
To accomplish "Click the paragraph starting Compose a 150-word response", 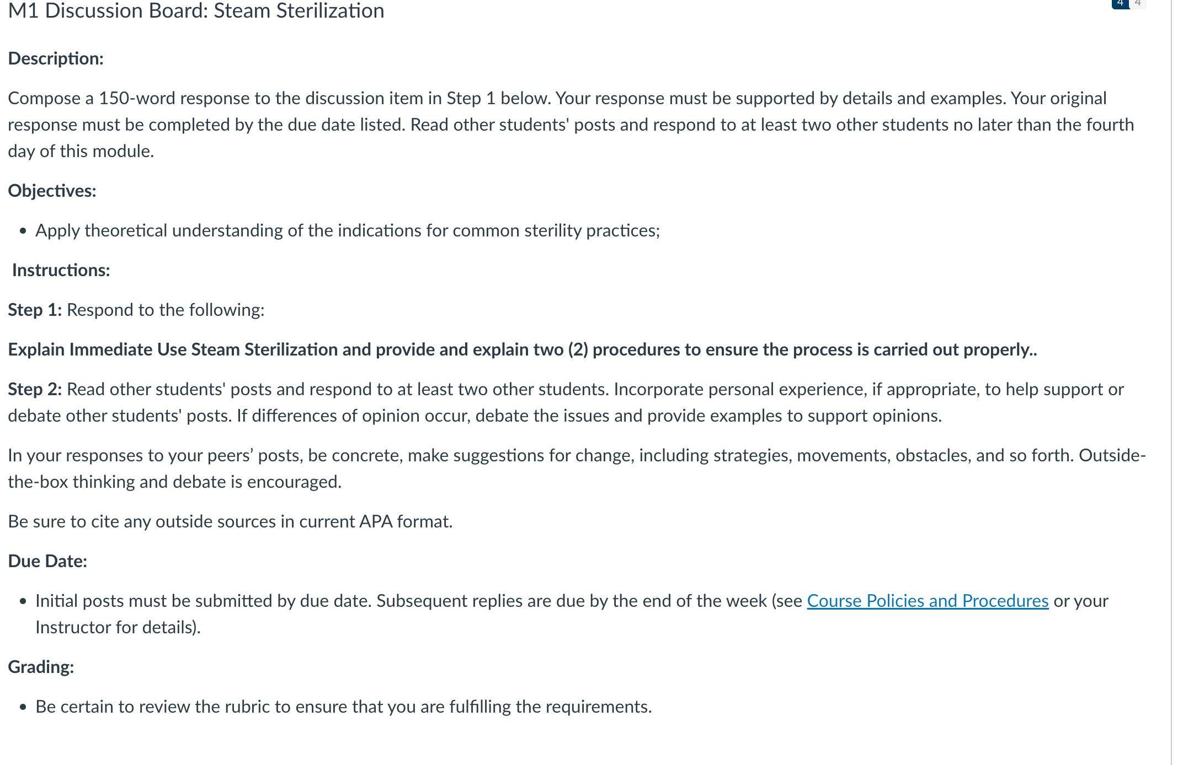I will click(x=571, y=125).
